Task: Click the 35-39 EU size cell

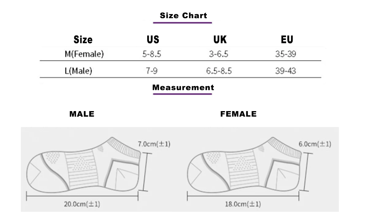Action: [286, 54]
